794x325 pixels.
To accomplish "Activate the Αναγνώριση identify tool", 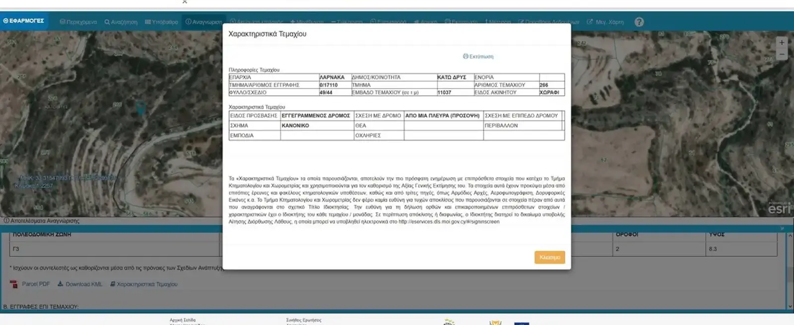I will (204, 22).
